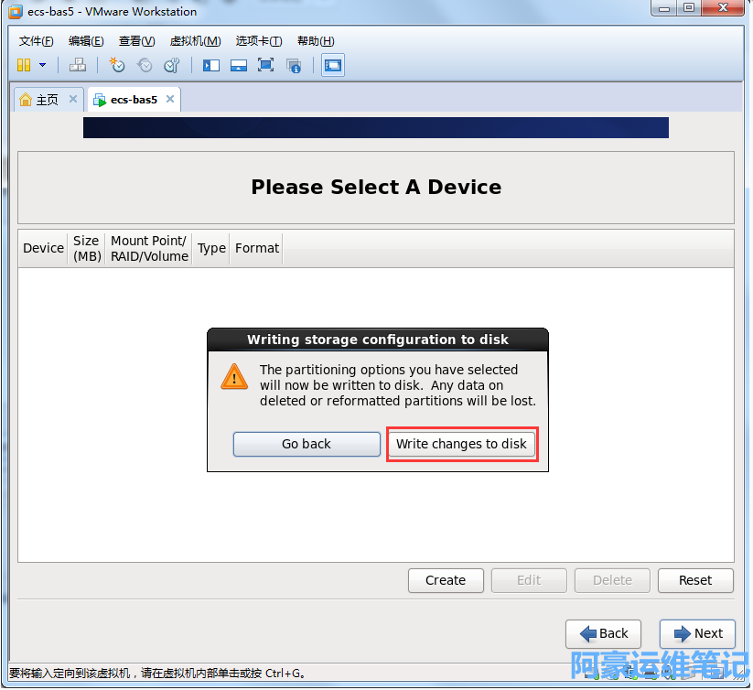The height and width of the screenshot is (690, 753).
Task: Click the send Ctrl+Alt+Del toolbar icon
Action: click(x=78, y=65)
